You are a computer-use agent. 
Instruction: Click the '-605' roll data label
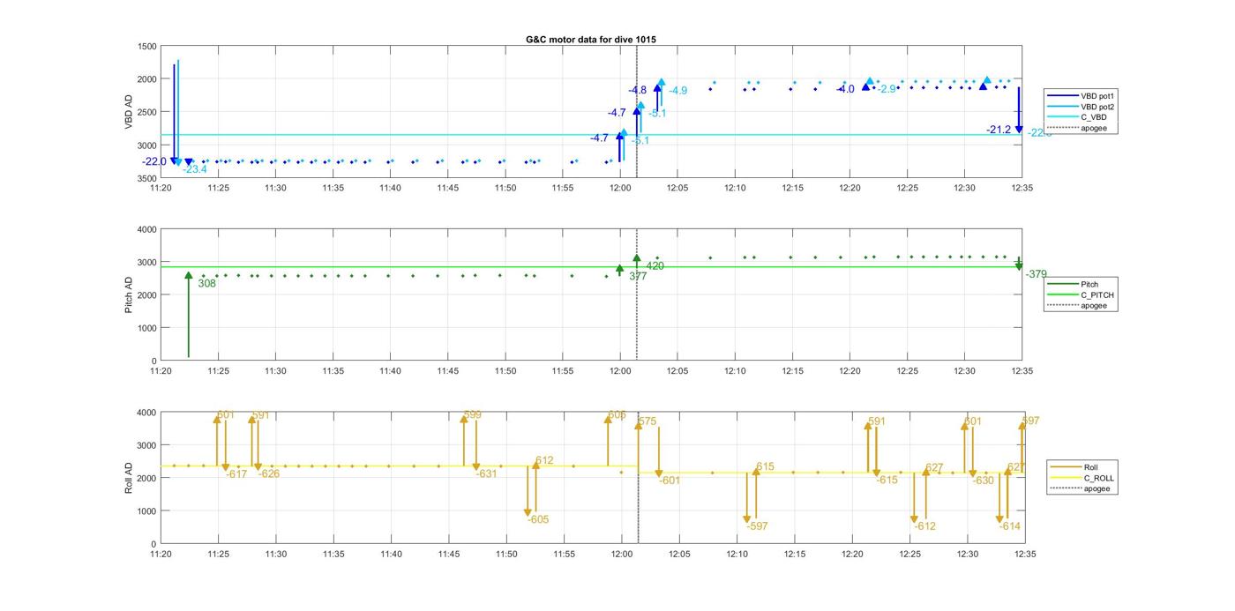click(x=538, y=519)
